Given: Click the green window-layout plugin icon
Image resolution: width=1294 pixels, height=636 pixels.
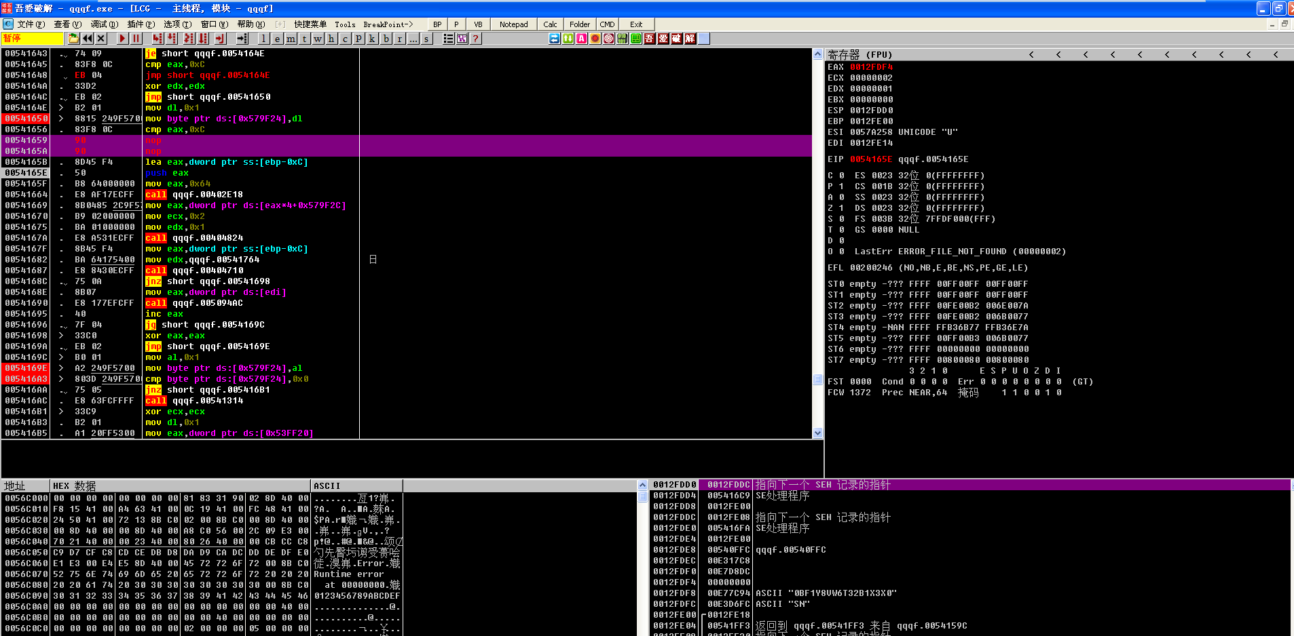Looking at the screenshot, I should [x=636, y=39].
